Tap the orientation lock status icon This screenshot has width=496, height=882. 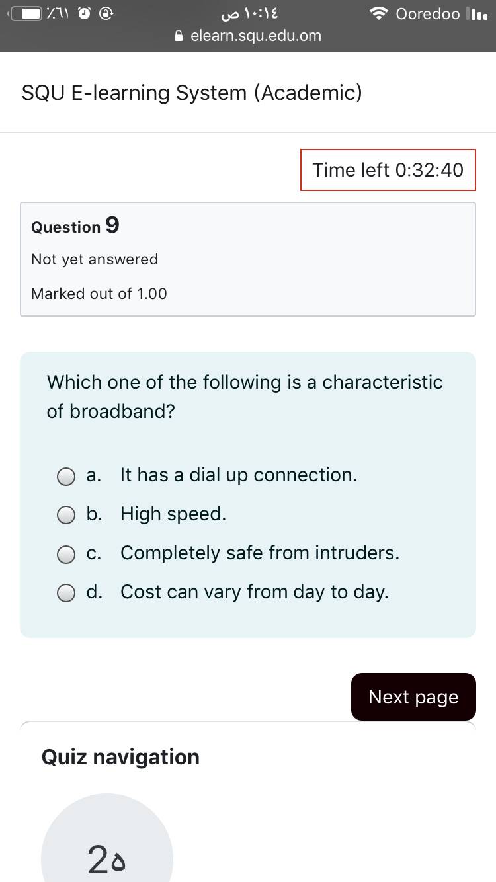(107, 14)
